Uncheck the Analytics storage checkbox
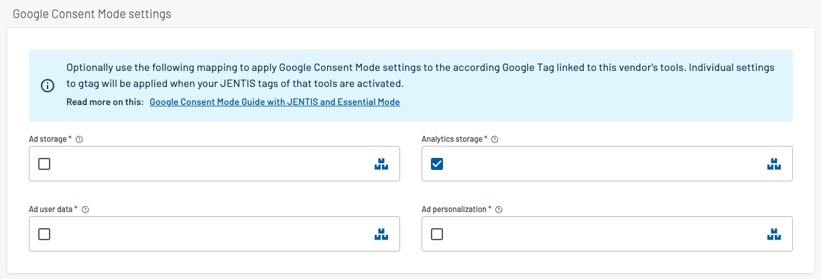Image resolution: width=821 pixels, height=279 pixels. 437,164
